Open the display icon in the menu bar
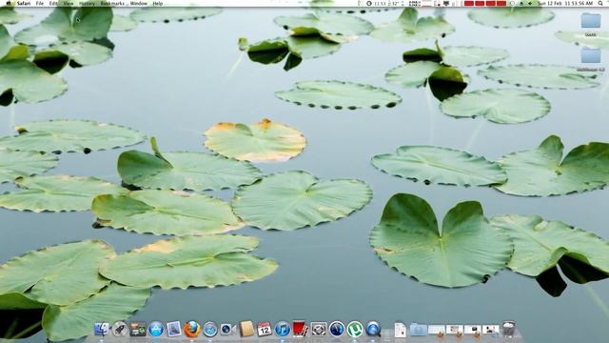 tap(446, 3)
